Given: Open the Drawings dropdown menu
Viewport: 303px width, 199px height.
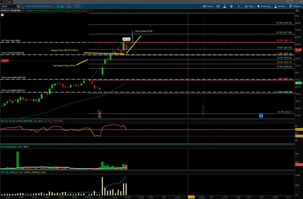Looking at the screenshot, I should tap(264, 6).
